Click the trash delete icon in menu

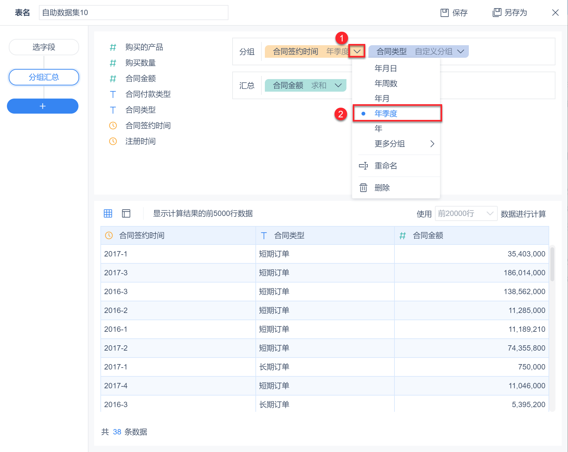click(363, 188)
